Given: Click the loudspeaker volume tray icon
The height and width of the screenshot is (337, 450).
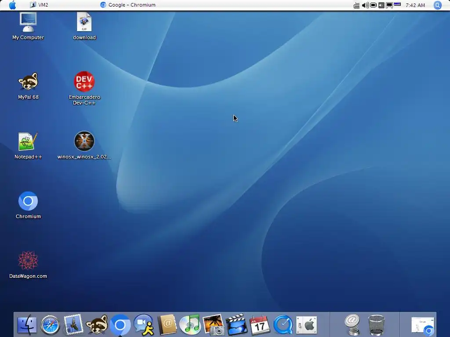Looking at the screenshot, I should [x=365, y=5].
